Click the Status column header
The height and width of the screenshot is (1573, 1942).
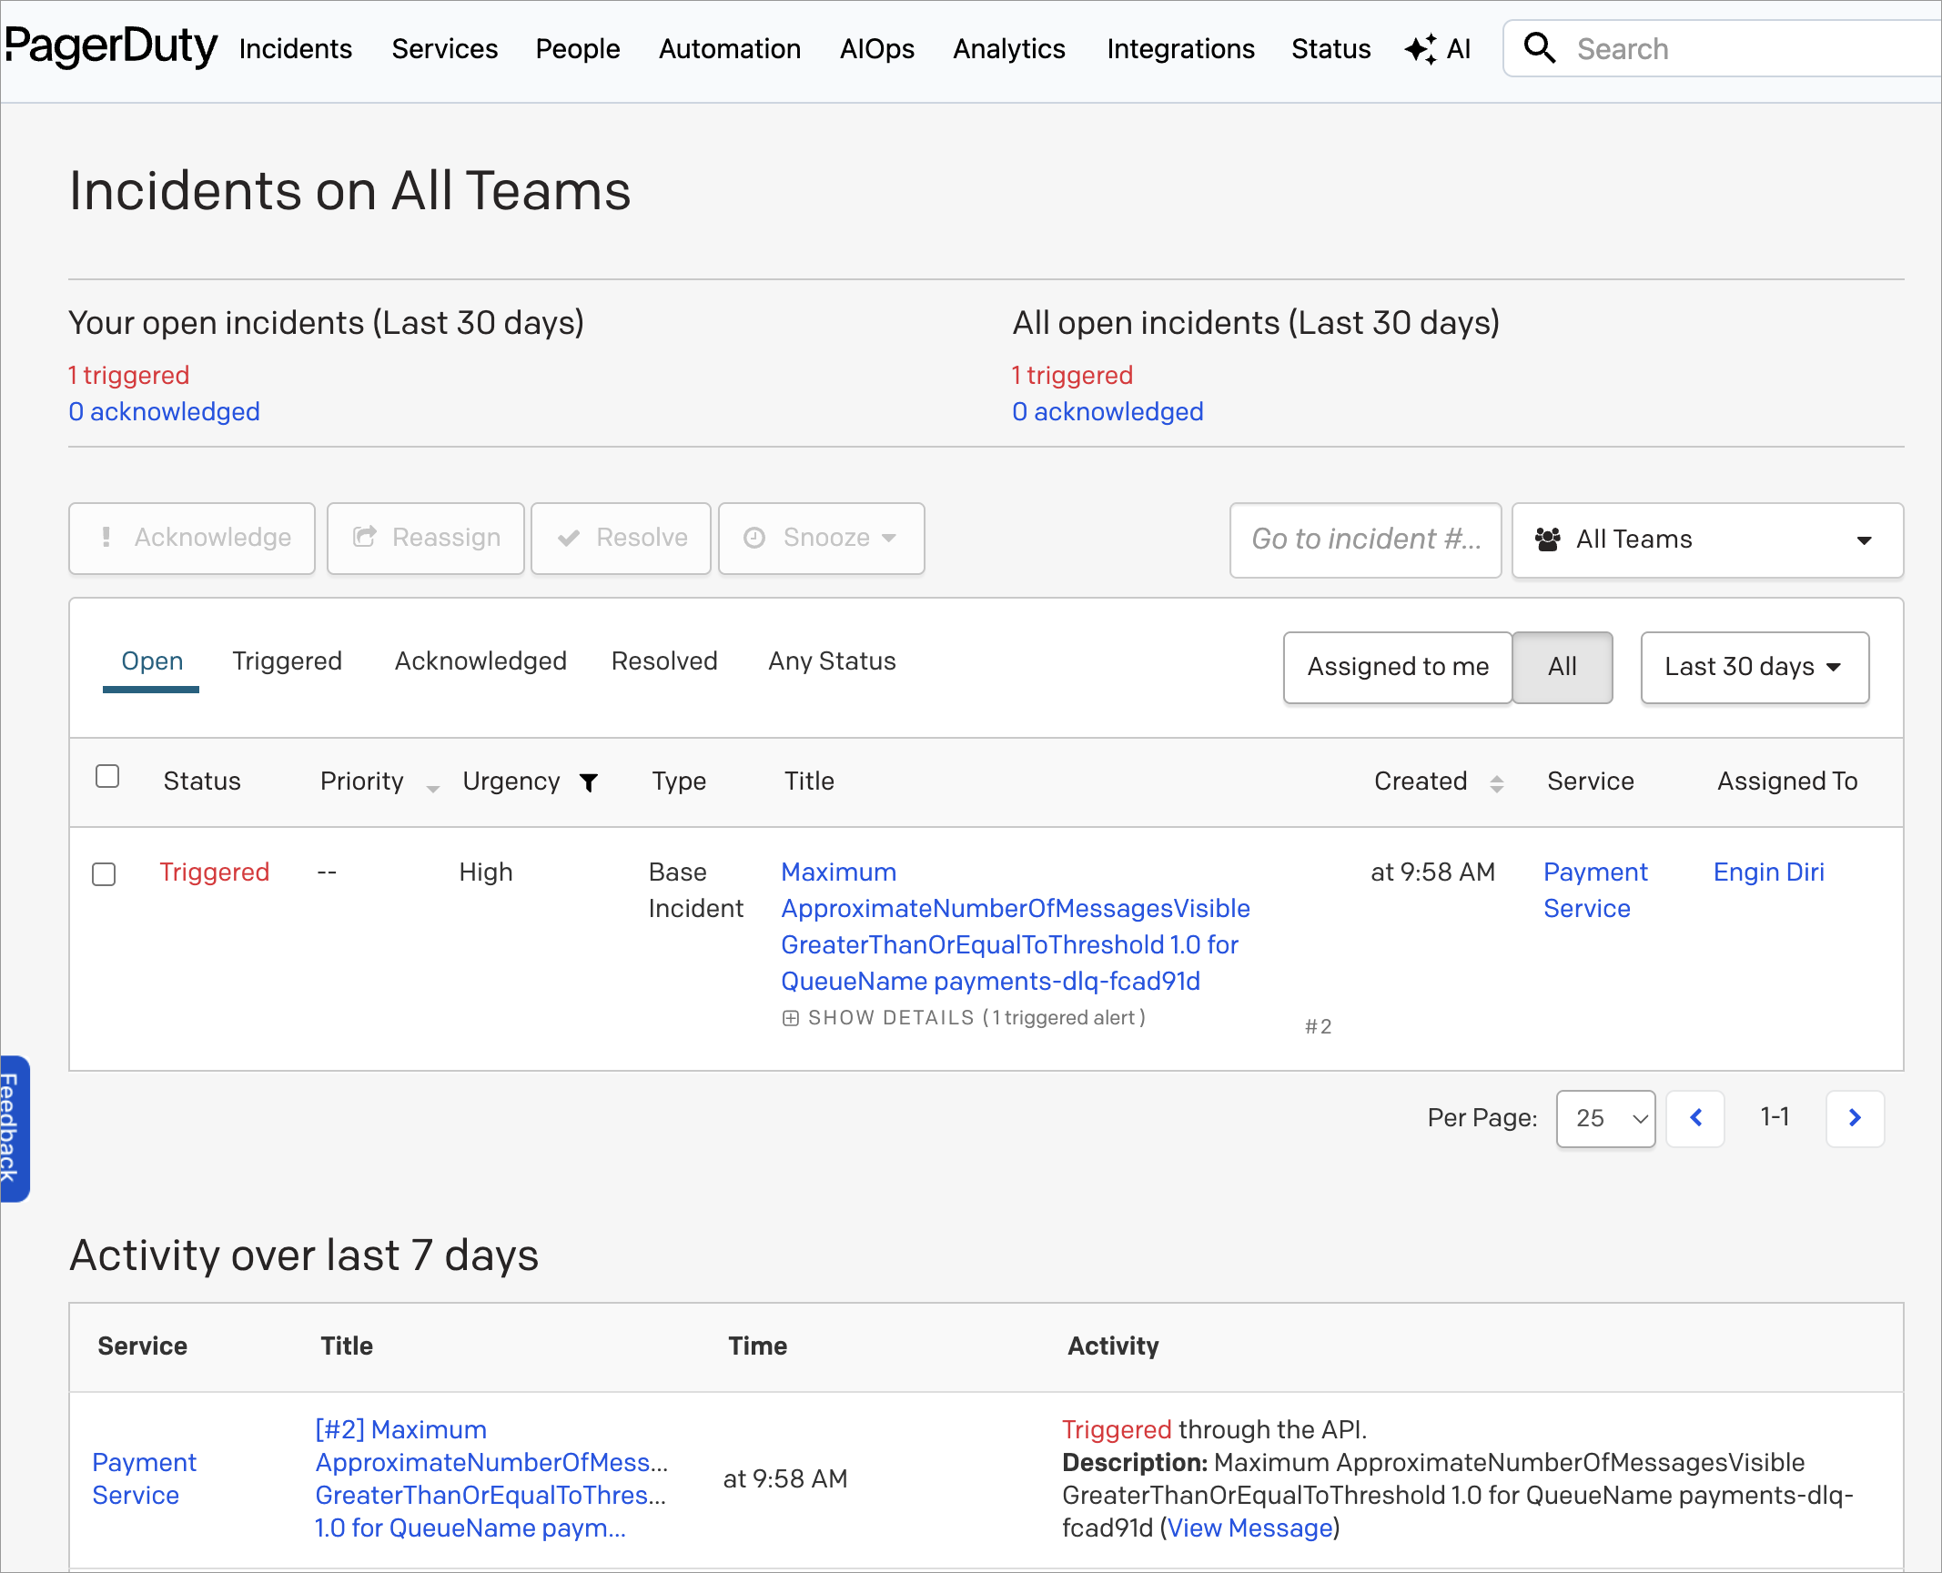[x=202, y=781]
